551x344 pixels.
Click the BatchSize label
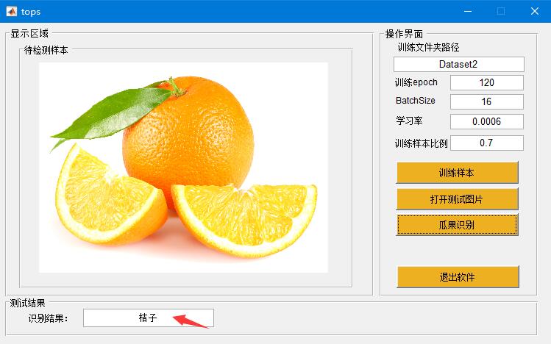tap(416, 101)
